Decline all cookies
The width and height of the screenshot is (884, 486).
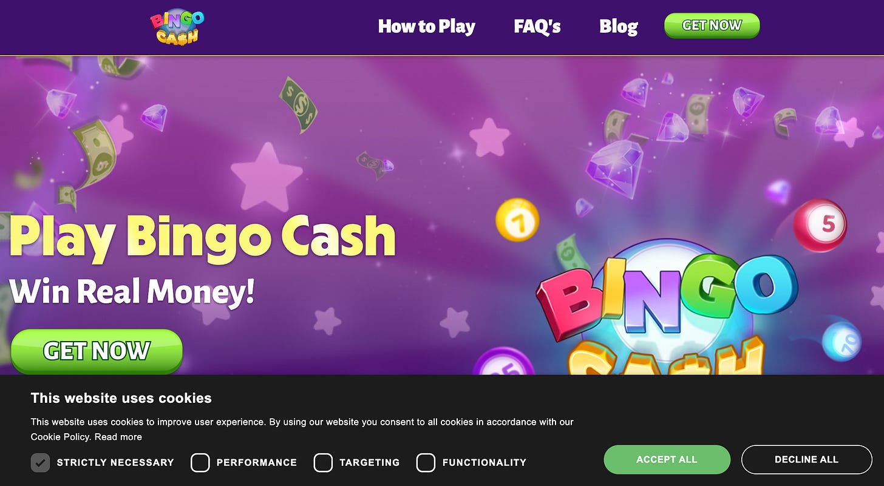[x=806, y=459]
